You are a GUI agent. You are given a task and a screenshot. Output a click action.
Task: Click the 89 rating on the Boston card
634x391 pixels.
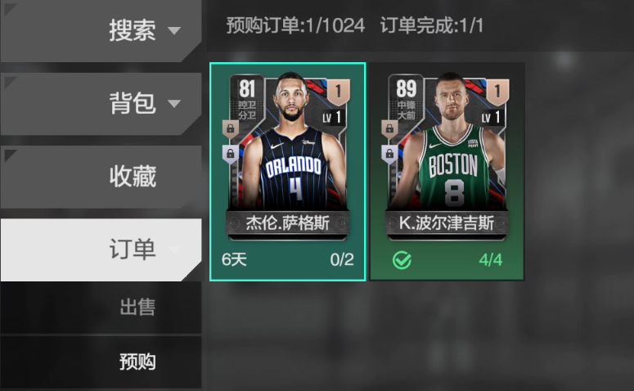pyautogui.click(x=406, y=88)
